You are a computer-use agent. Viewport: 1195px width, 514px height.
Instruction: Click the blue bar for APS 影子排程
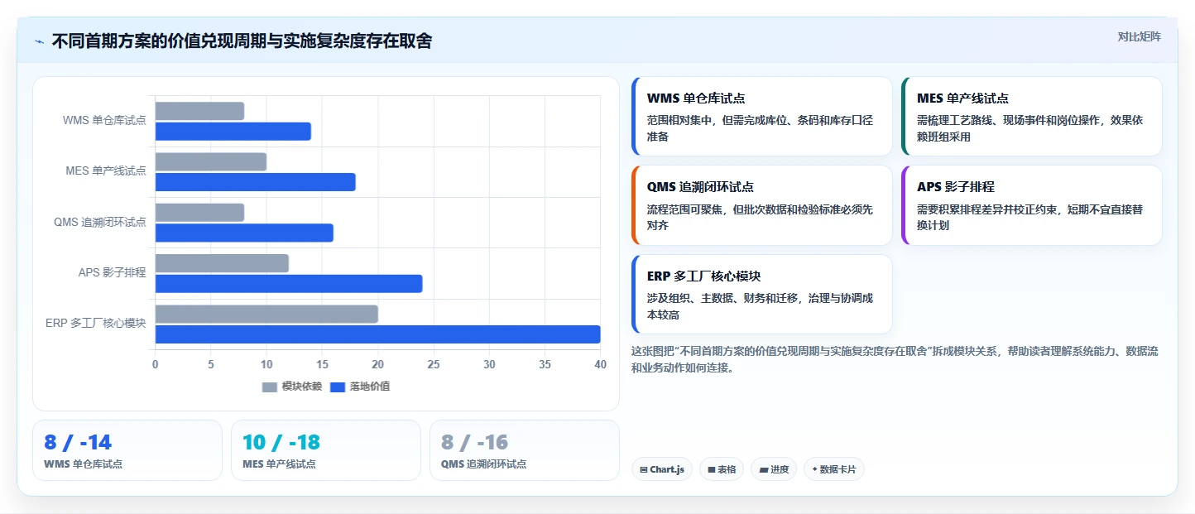click(289, 284)
